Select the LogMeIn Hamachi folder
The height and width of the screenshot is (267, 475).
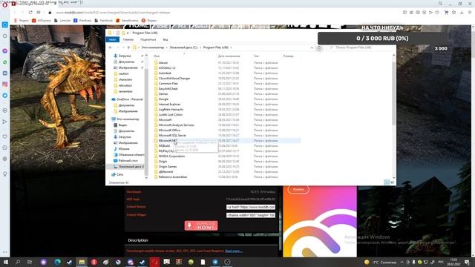pyautogui.click(x=171, y=109)
